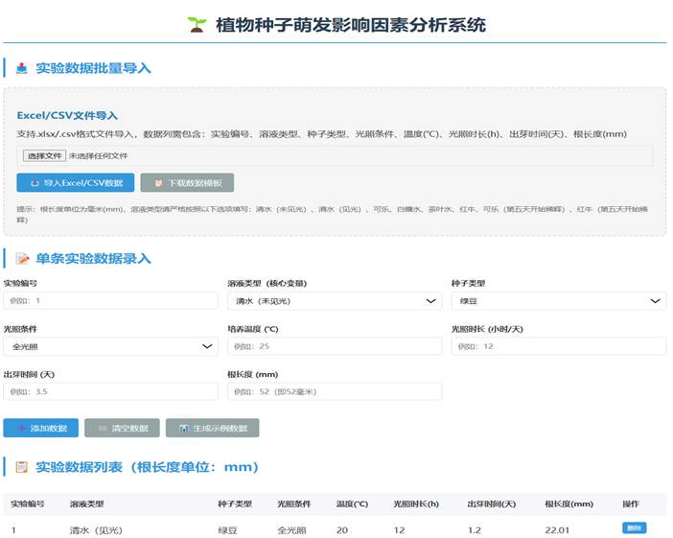Screen dimensions: 673x538
Task: Open the 溶液类型 dropdown
Action: pos(335,301)
